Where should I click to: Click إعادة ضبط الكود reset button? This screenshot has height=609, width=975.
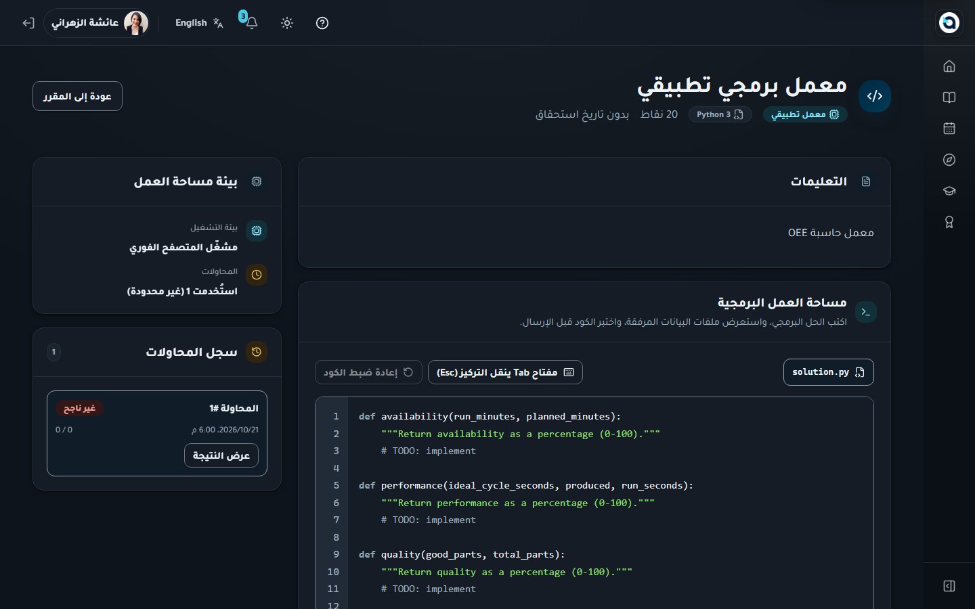coord(368,372)
